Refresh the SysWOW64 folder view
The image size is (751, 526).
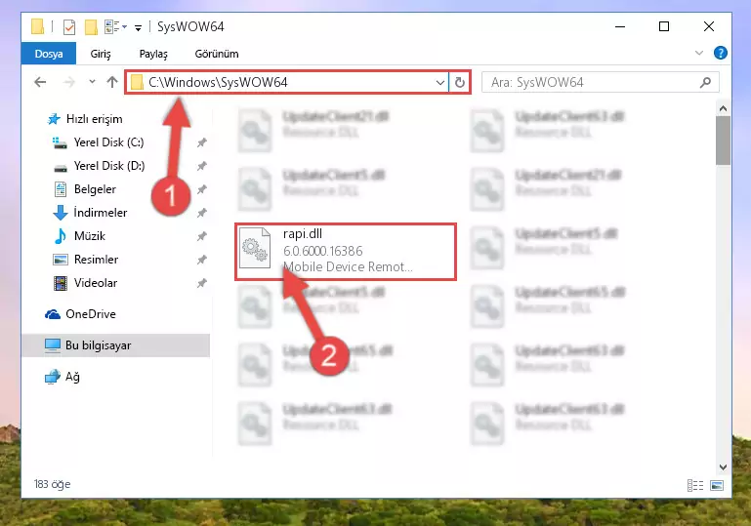tap(459, 82)
